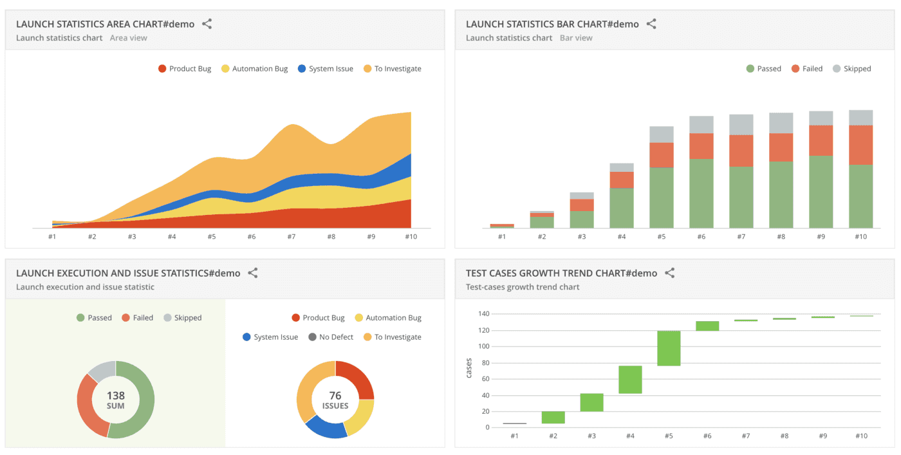Viewport: 901px width, 455px height.
Task: Toggle Passed legend in execution donut panel
Action: [x=94, y=318]
